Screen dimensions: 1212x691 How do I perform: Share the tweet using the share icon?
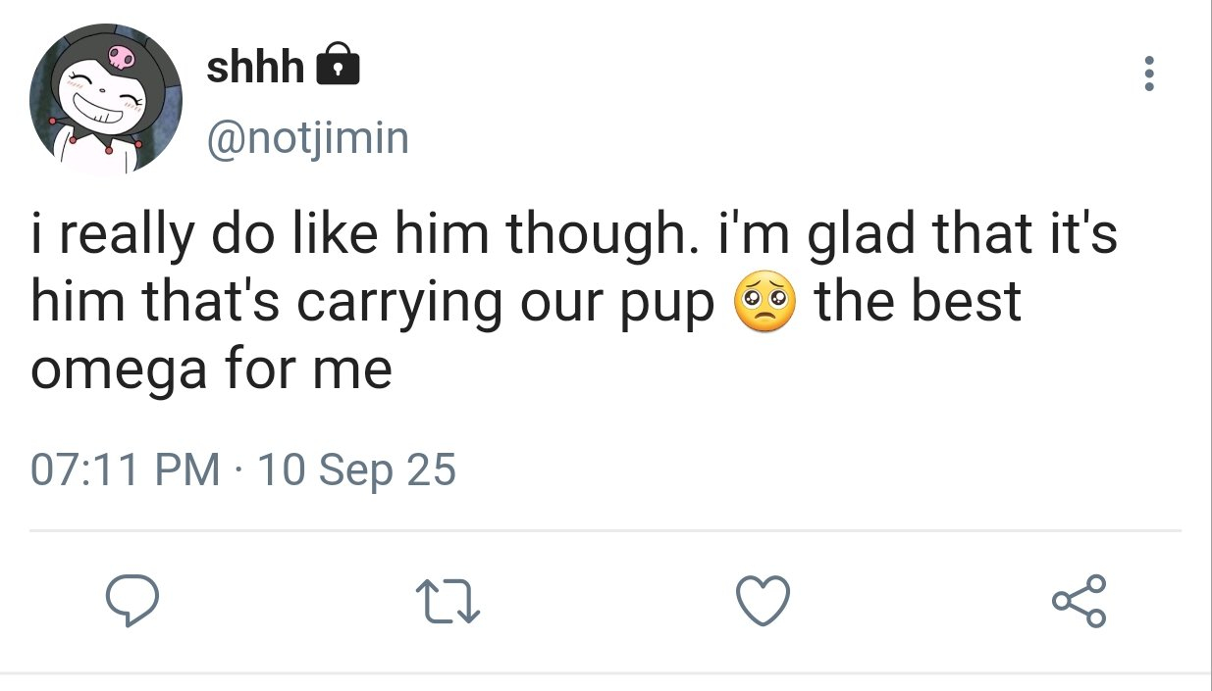click(1080, 601)
